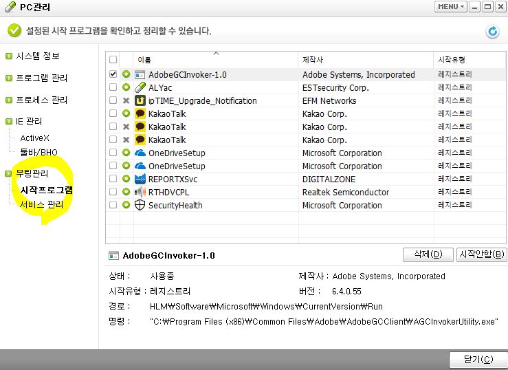Viewport: 508px width, 370px height.
Task: Check the ipTIME_Upgrade_Notification checkbox
Action: coord(113,100)
